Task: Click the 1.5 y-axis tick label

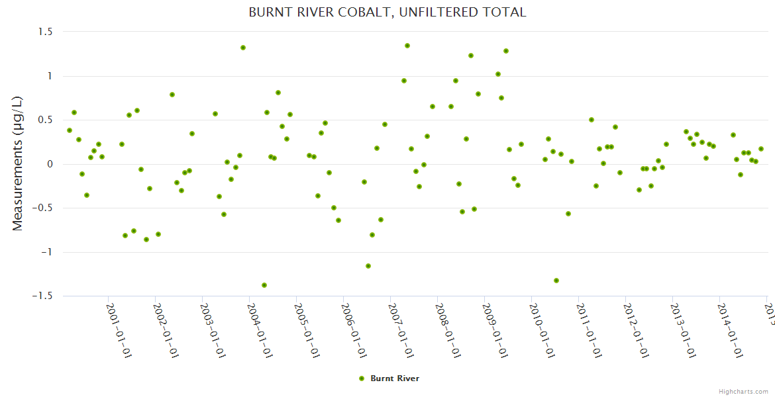Action: point(46,32)
